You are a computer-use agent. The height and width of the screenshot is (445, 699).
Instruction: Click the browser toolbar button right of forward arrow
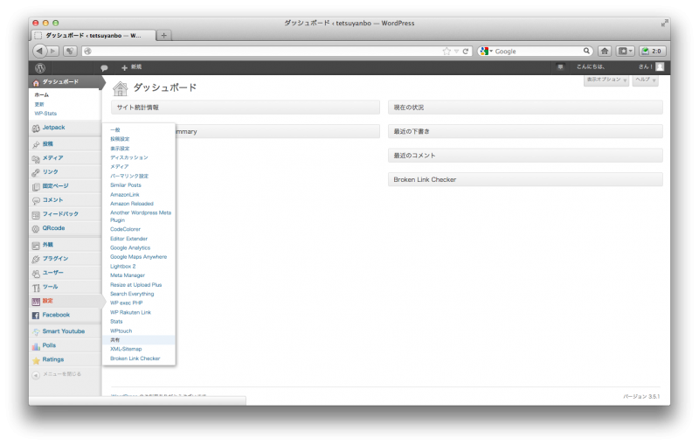(70, 51)
